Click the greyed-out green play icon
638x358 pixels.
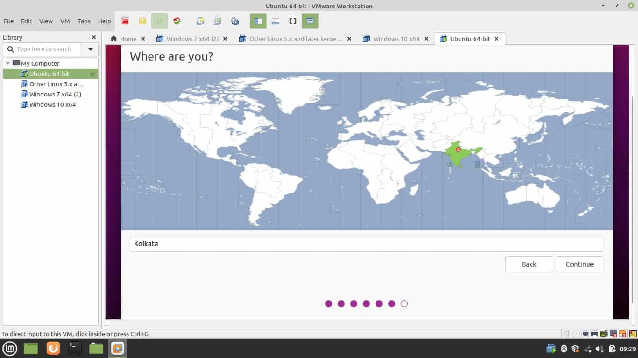point(160,21)
